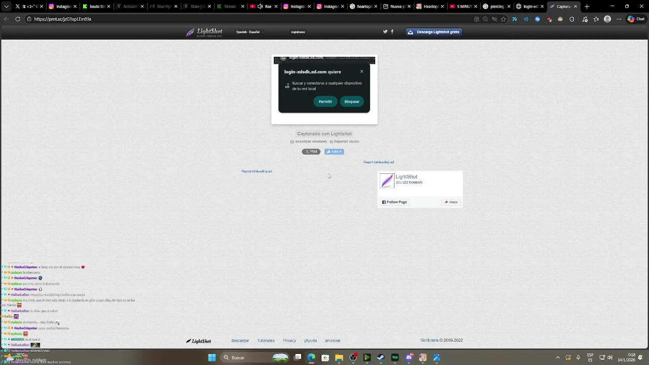Open Microsoft Edge from the taskbar
The width and height of the screenshot is (649, 365).
[311, 357]
